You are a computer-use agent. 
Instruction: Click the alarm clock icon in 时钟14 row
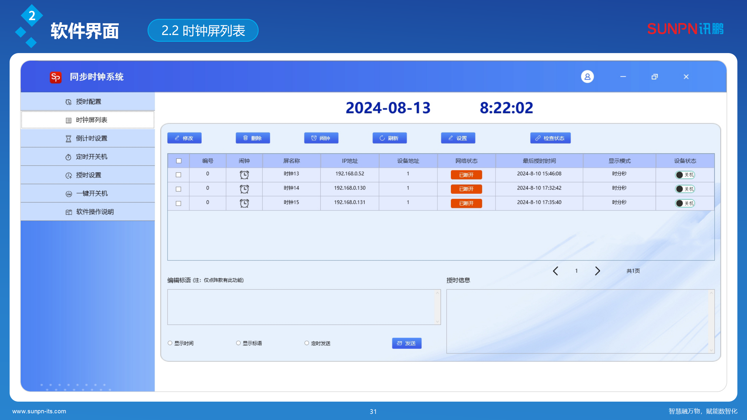tap(244, 189)
